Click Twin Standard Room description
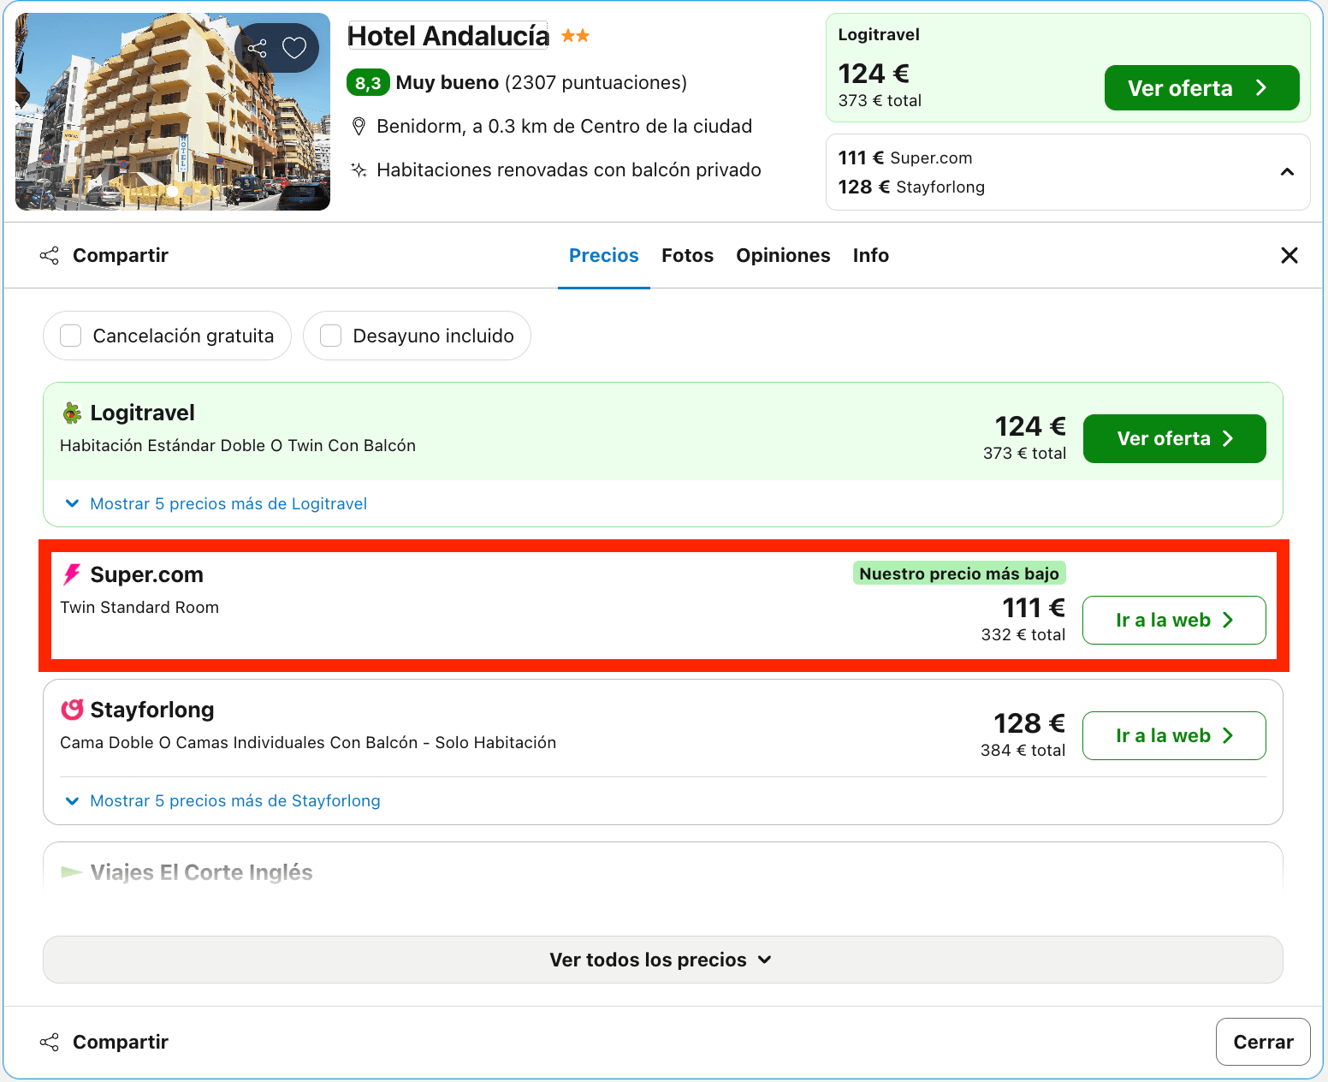Viewport: 1328px width, 1082px height. pos(139,607)
